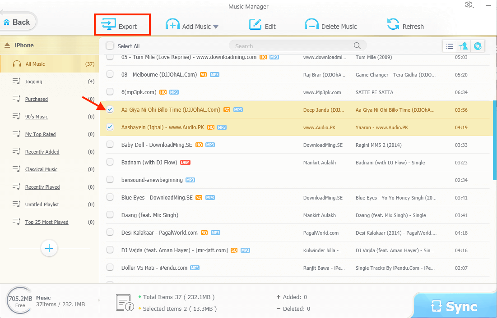The image size is (497, 318).
Task: Check the Daang (feat. Mix Singh) checkbox
Action: click(x=110, y=215)
